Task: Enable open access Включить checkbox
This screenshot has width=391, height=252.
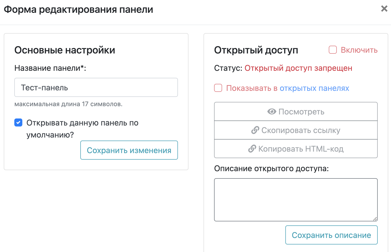Action: click(333, 50)
